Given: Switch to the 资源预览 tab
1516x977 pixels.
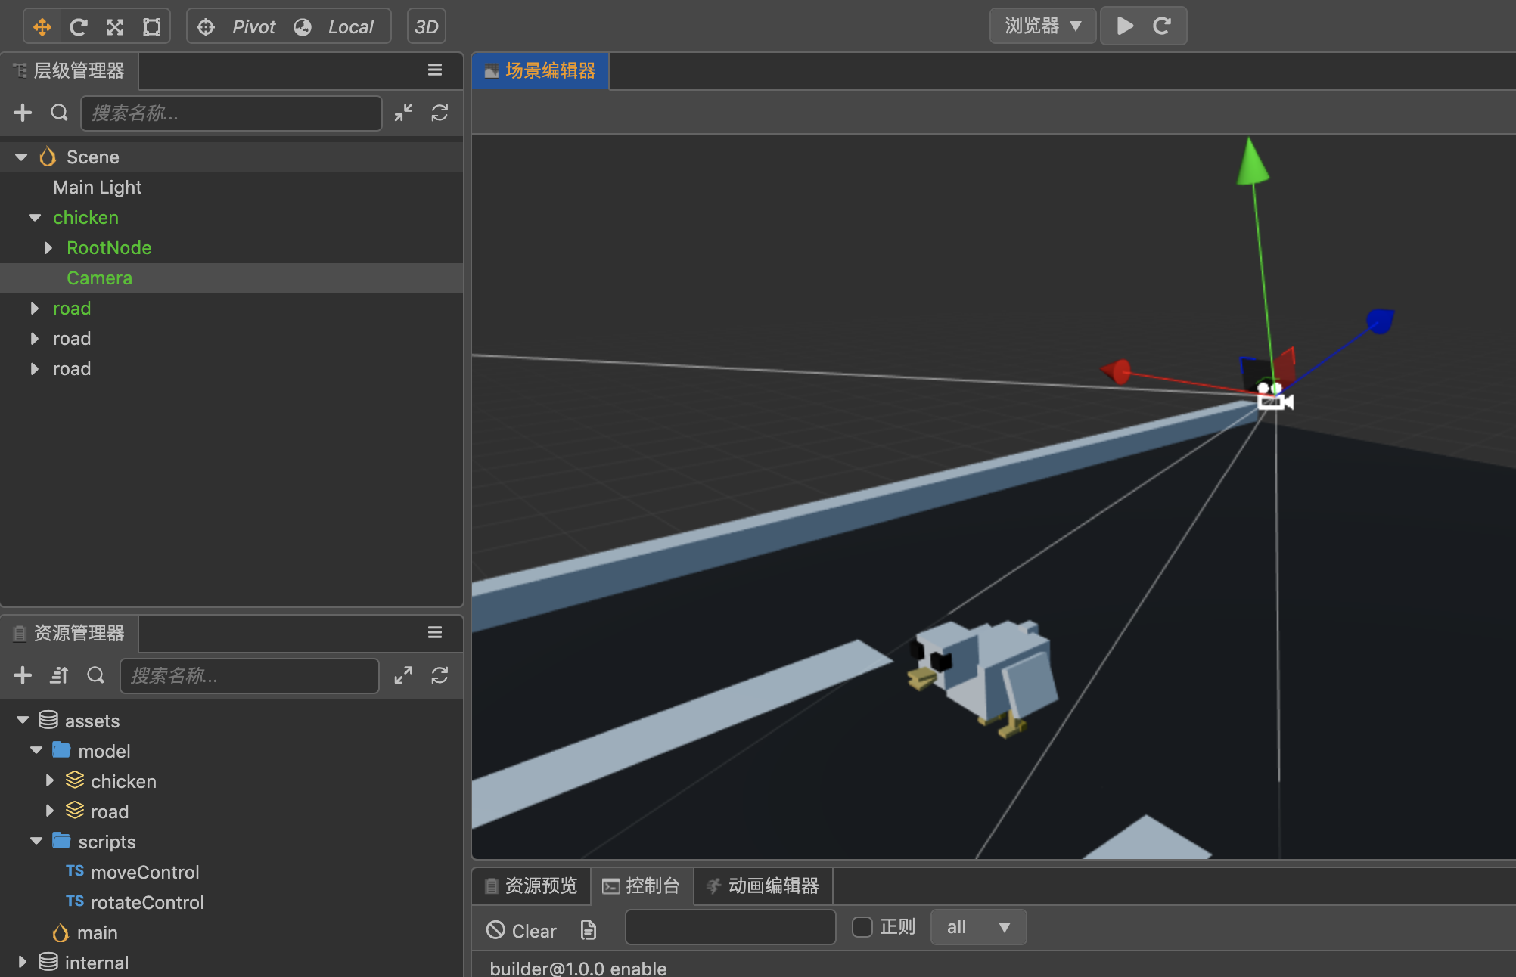Looking at the screenshot, I should pos(531,886).
